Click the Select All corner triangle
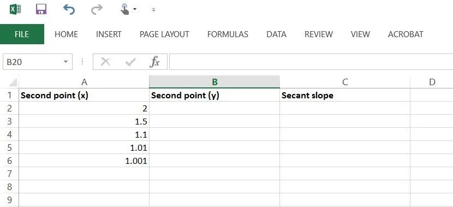 [x=13, y=82]
